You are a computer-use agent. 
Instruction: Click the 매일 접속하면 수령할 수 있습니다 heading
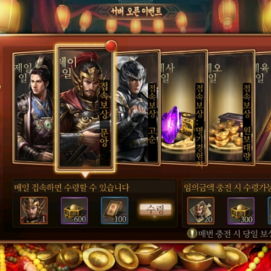click(72, 188)
